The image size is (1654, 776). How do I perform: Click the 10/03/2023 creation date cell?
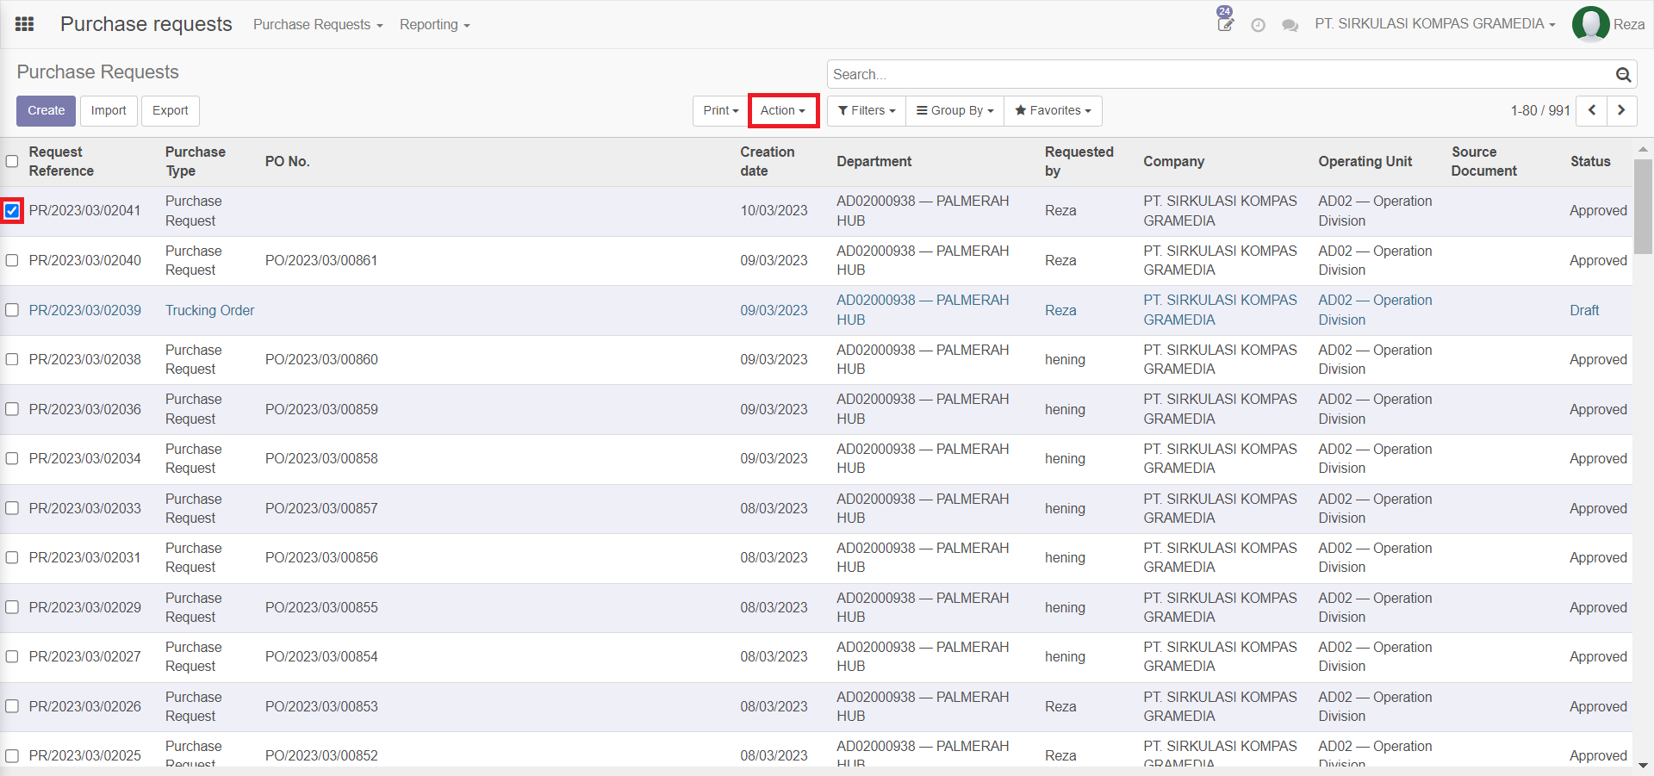pyautogui.click(x=774, y=210)
